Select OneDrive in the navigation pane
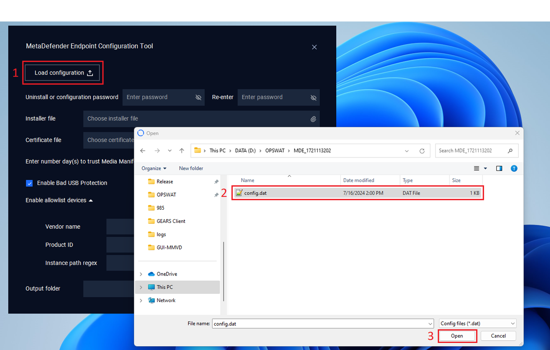The image size is (550, 350). pyautogui.click(x=167, y=274)
